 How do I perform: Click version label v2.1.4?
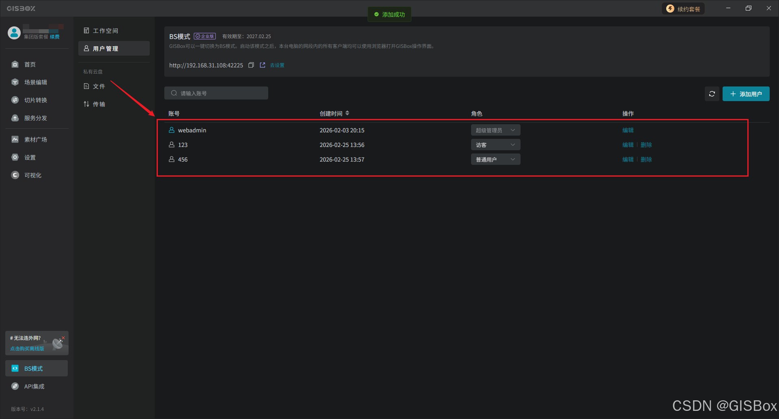click(x=27, y=409)
